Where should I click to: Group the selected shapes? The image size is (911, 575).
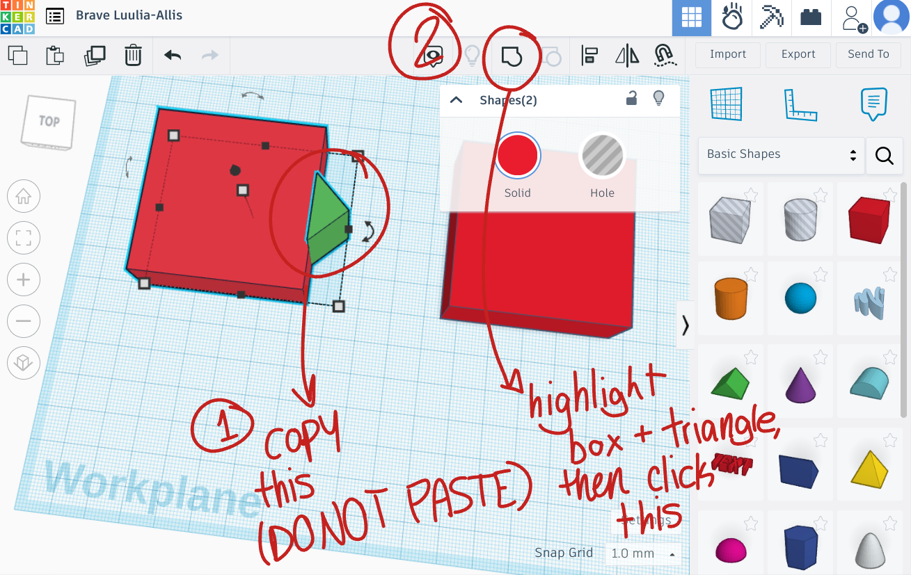click(x=512, y=55)
